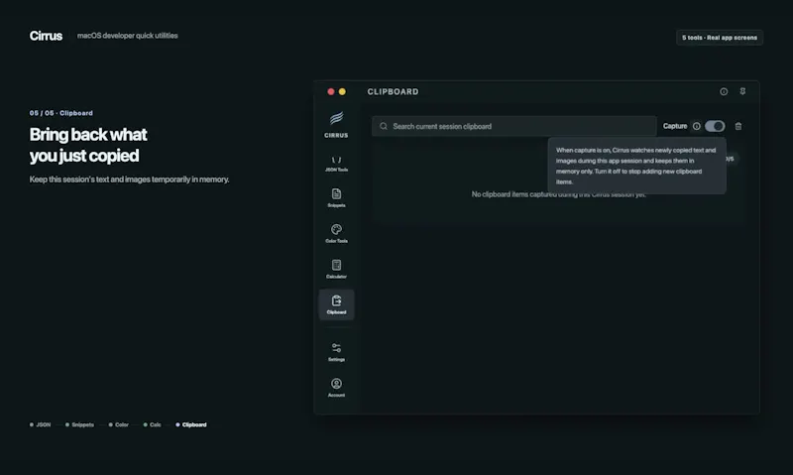793x475 pixels.
Task: Click the search magnifier icon
Action: pos(384,126)
